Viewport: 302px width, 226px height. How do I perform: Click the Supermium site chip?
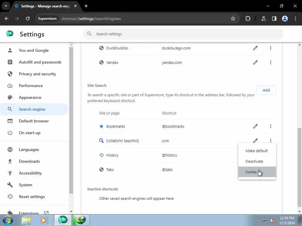(x=47, y=19)
